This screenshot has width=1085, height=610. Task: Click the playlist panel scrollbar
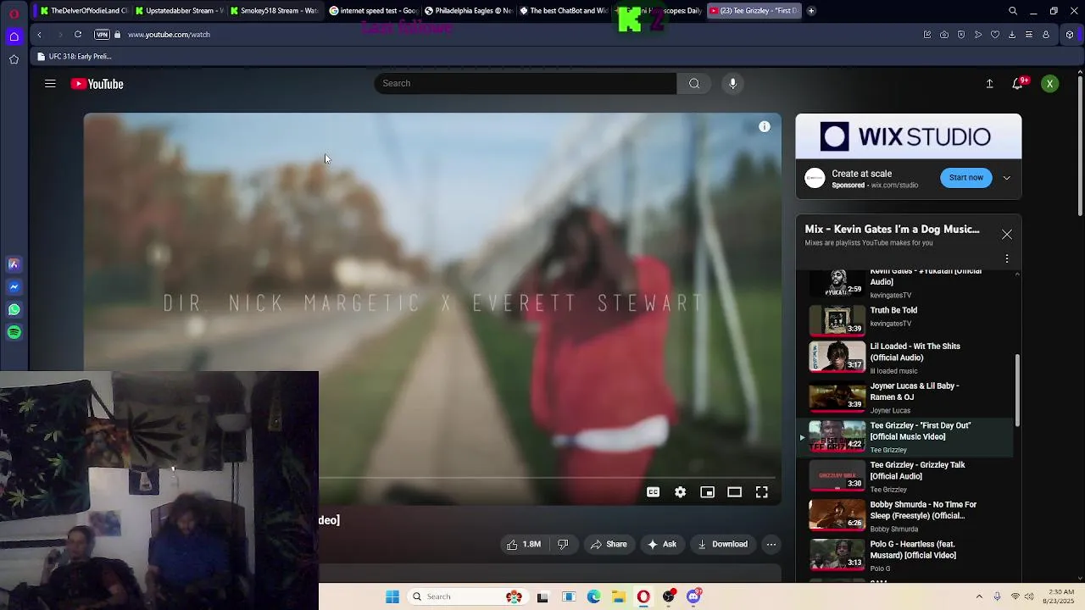coord(1017,390)
